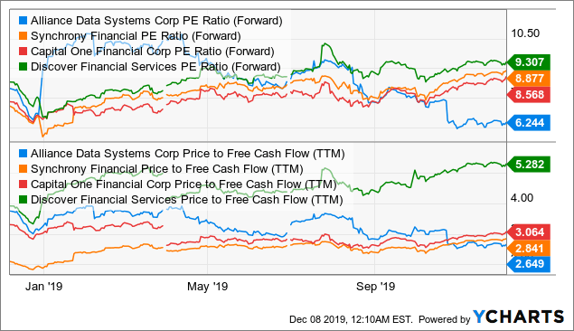This screenshot has width=574, height=331.
Task: Click the orange Synchrony Free Cash Flow swatch
Action: click(x=24, y=169)
